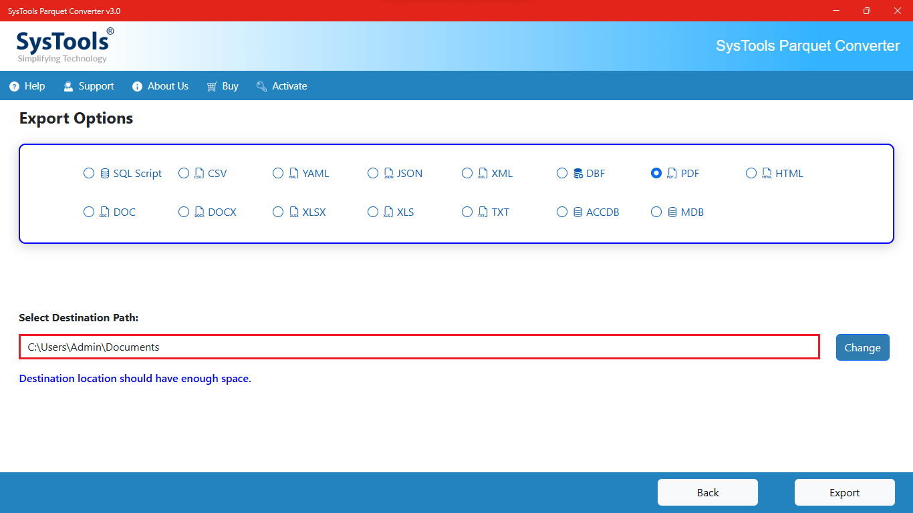Close the Parquet Converter window
Screen dimensions: 913x513
click(898, 11)
